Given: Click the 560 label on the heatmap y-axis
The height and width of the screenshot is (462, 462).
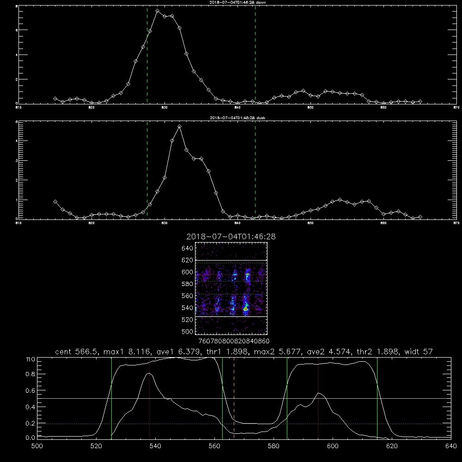Looking at the screenshot, I should tap(188, 296).
